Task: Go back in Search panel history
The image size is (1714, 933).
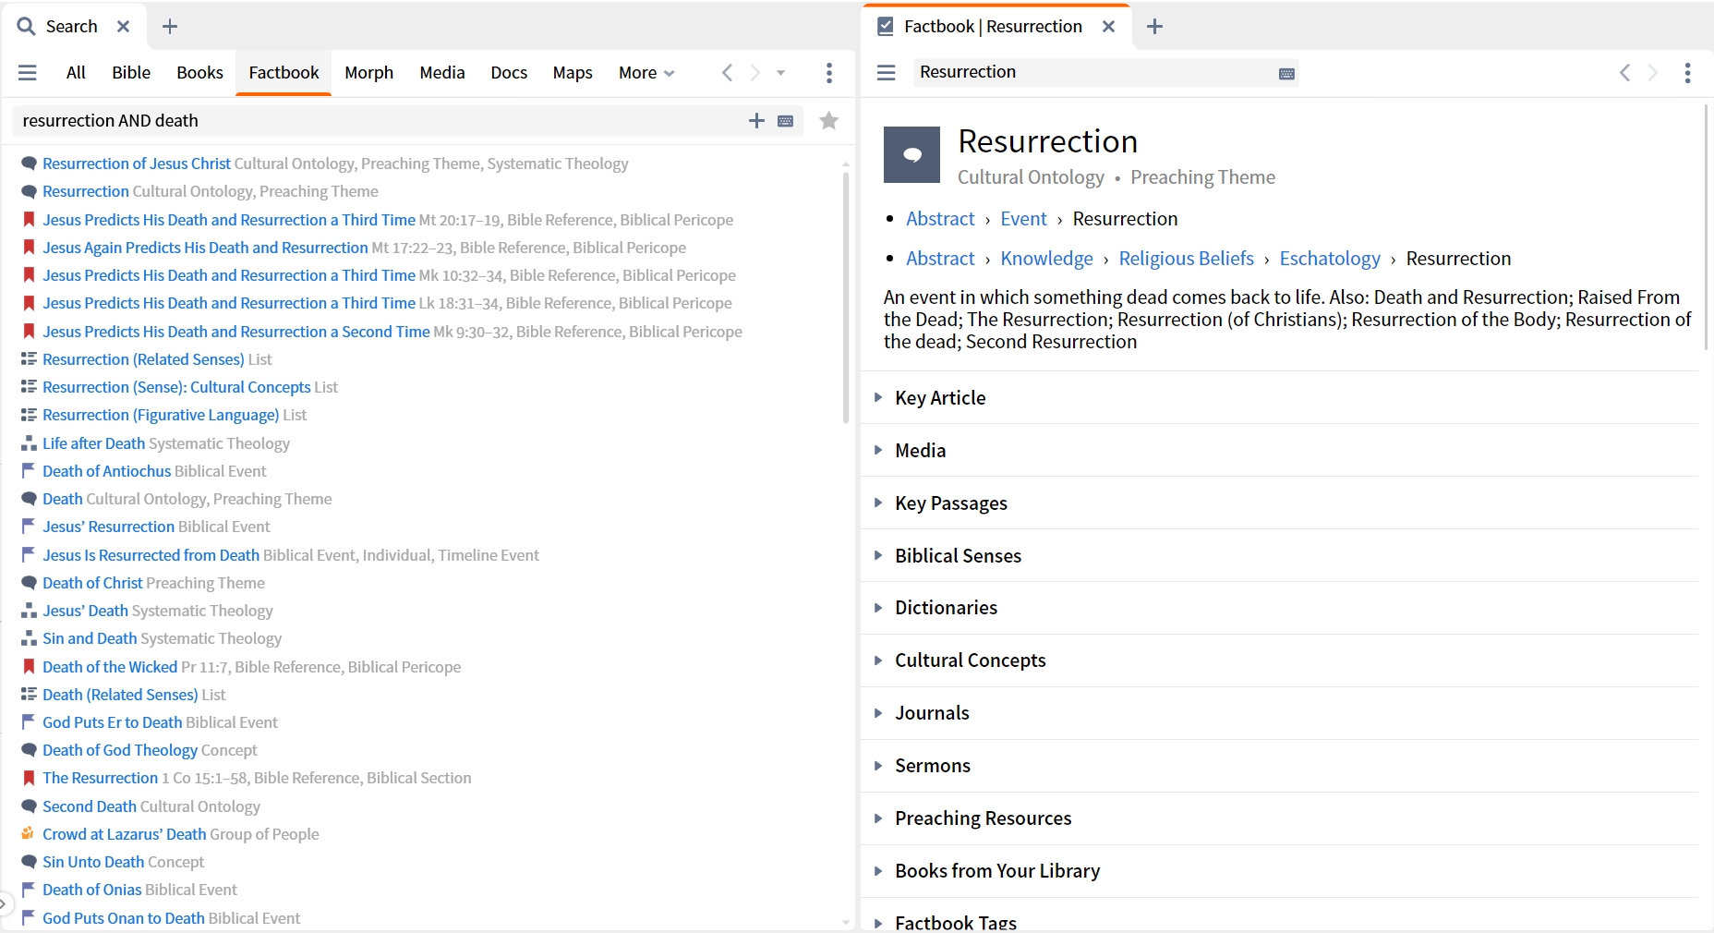Action: [x=728, y=73]
